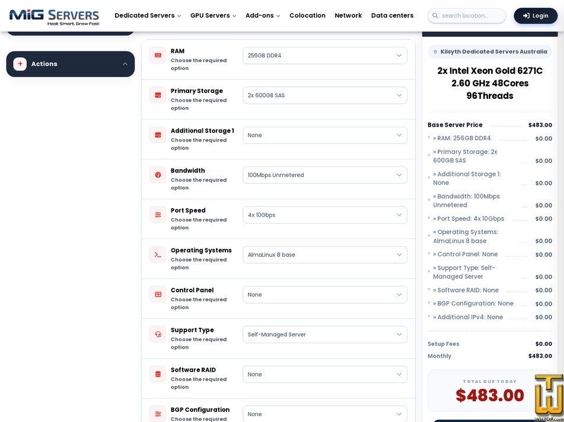Viewport: 564px width, 422px height.
Task: Open the GPU Servers menu
Action: pyautogui.click(x=214, y=15)
